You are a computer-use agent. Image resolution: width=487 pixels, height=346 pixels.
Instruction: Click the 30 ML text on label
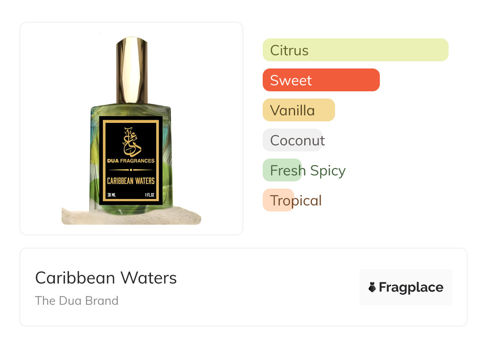[x=112, y=195]
